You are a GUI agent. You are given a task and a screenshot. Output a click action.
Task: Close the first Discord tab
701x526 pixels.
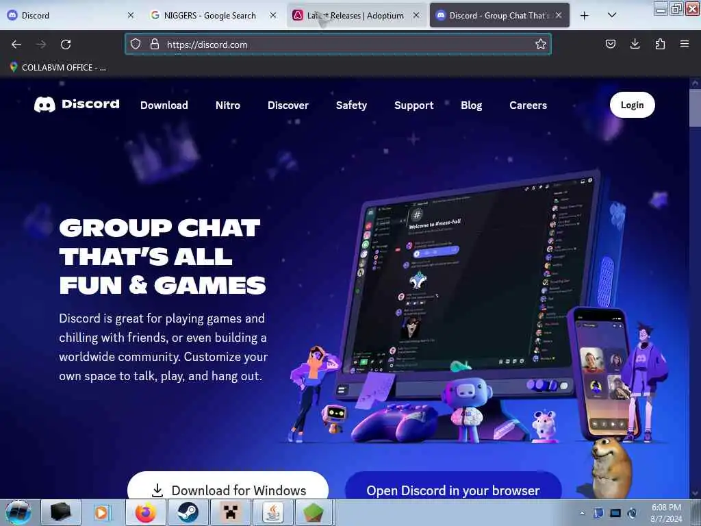pos(131,15)
